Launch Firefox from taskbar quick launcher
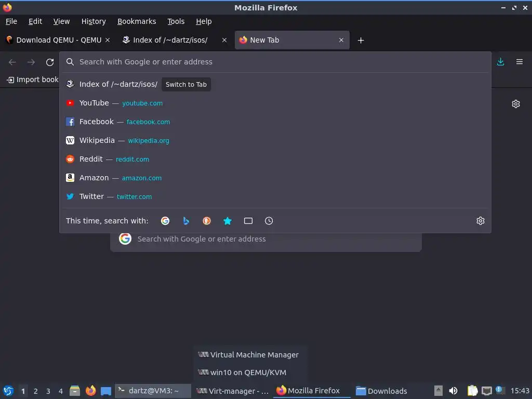This screenshot has height=399, width=532. pyautogui.click(x=90, y=391)
